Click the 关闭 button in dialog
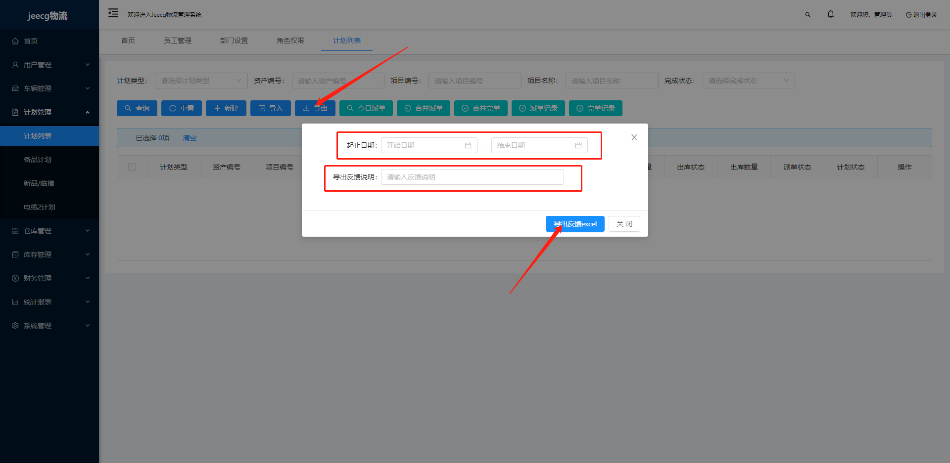The image size is (950, 463). (x=624, y=224)
